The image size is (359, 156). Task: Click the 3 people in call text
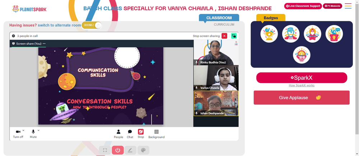28,36
